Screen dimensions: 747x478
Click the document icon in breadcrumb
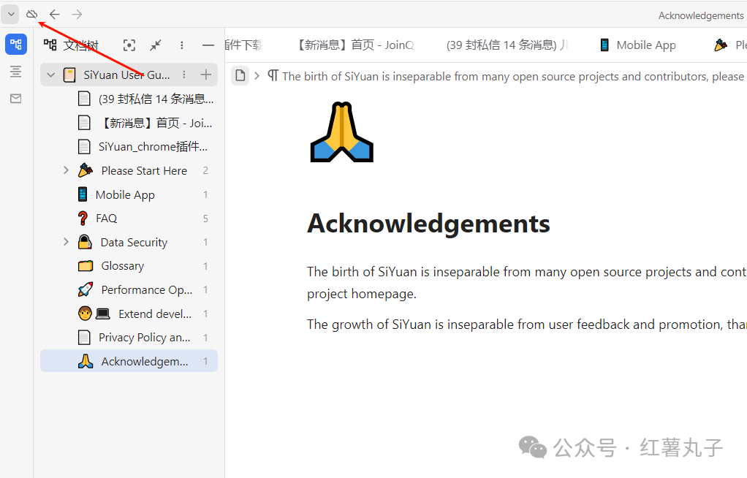pyautogui.click(x=240, y=76)
